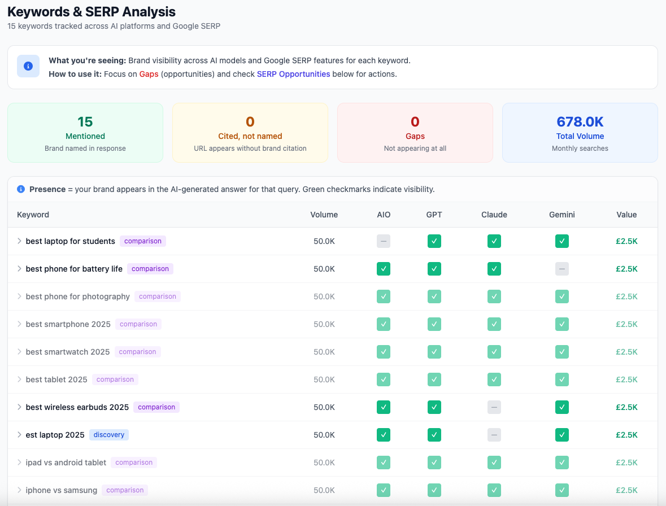This screenshot has width=666, height=506.
Task: Toggle the AIO checkmark for best tablet 2025
Action: click(384, 379)
